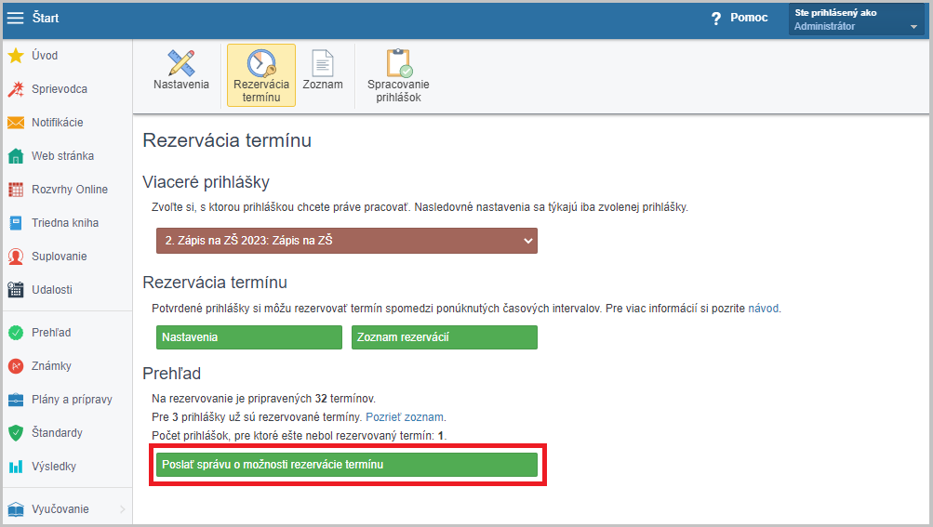Open the hamburger menu icon
The image size is (933, 527).
pyautogui.click(x=15, y=18)
